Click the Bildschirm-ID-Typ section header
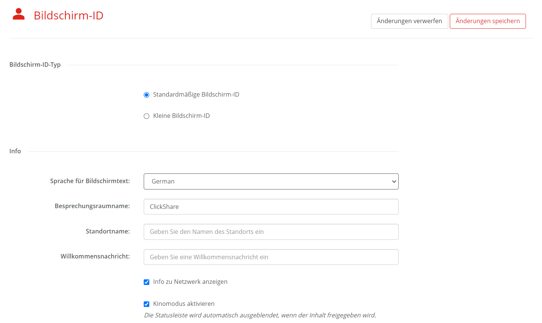 point(35,65)
